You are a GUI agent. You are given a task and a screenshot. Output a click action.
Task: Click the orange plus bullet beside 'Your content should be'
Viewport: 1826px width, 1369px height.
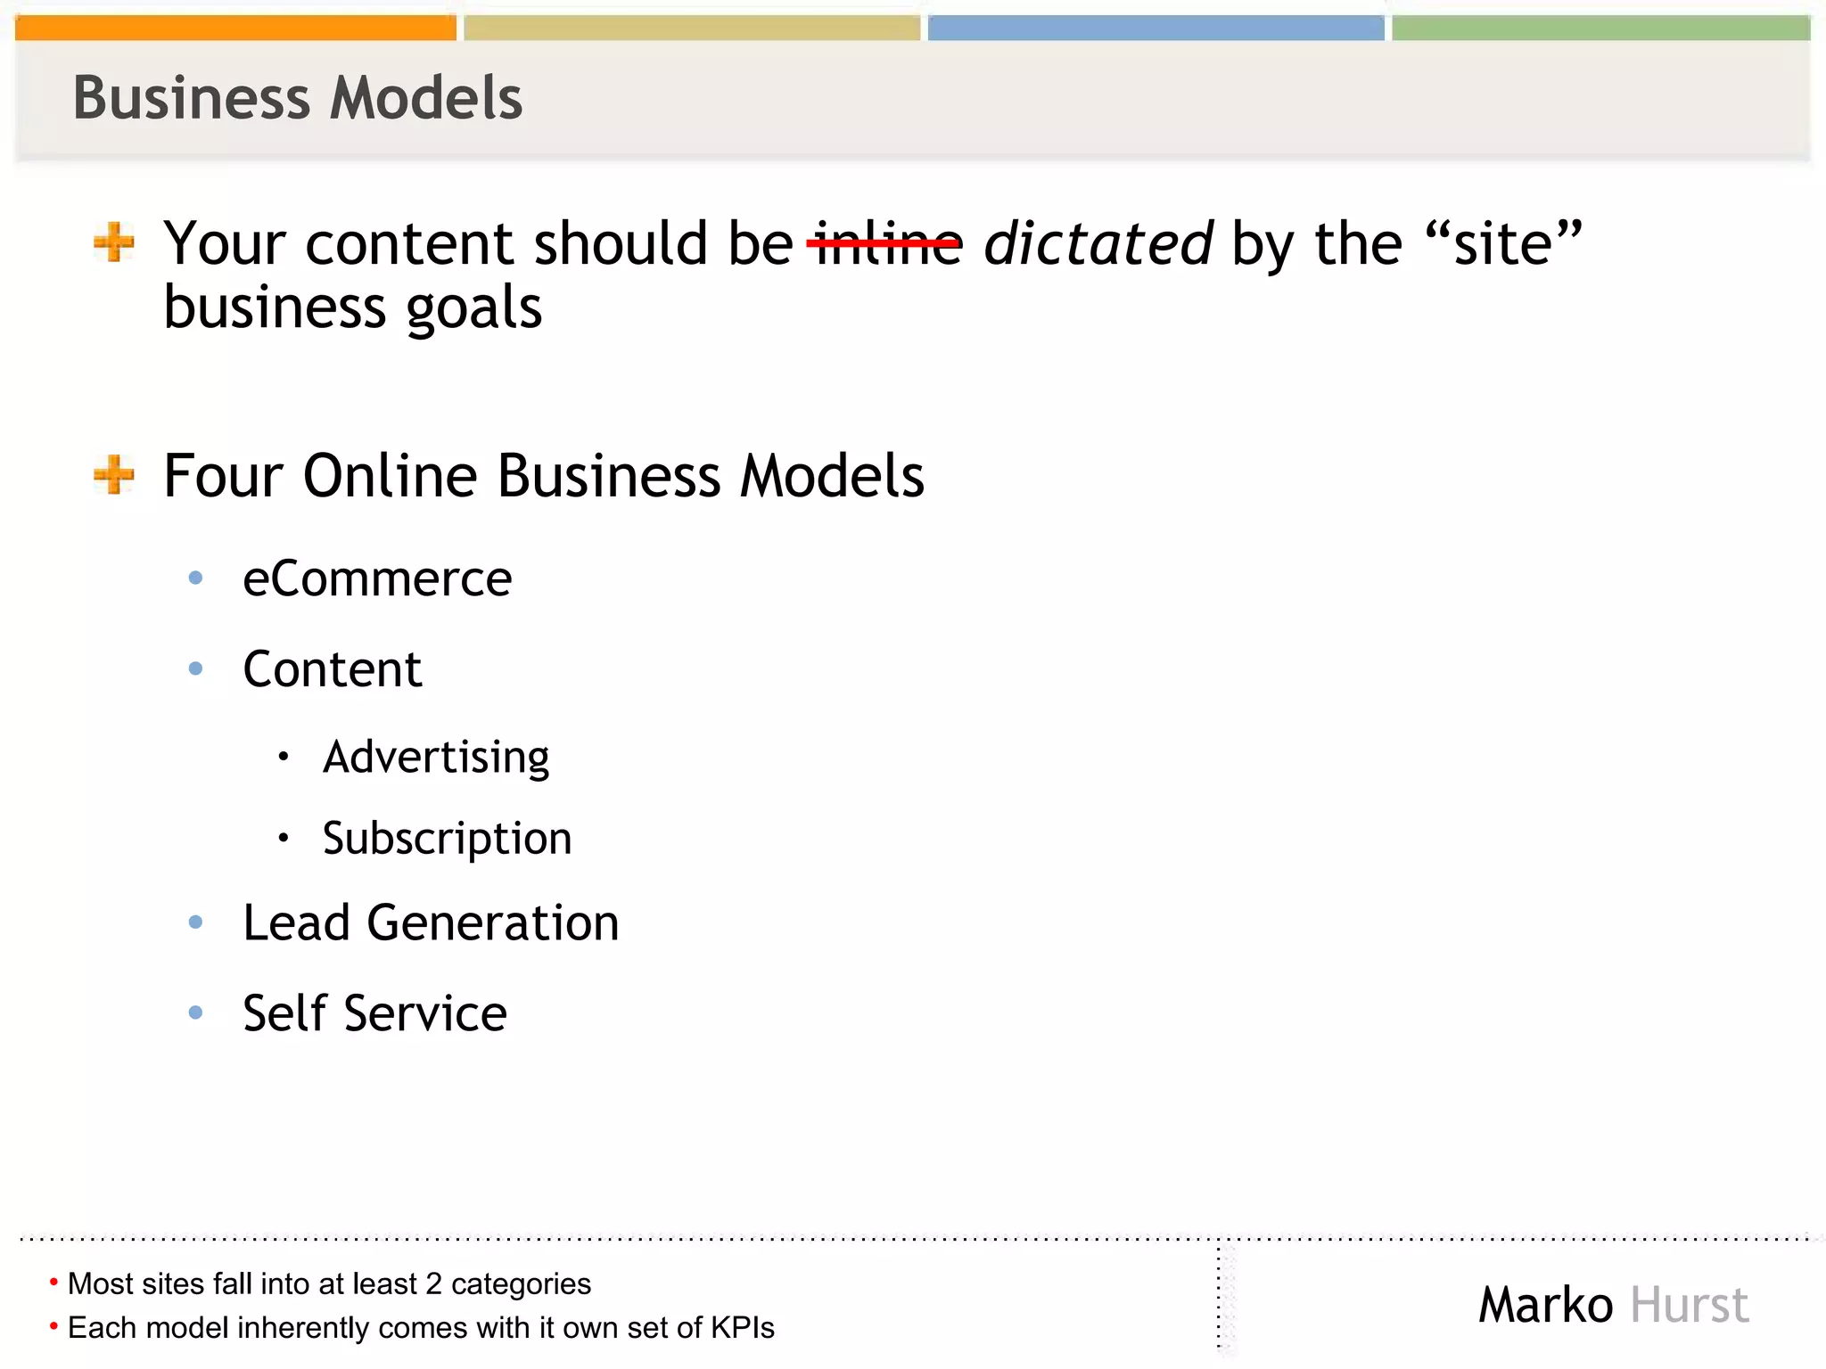(114, 242)
